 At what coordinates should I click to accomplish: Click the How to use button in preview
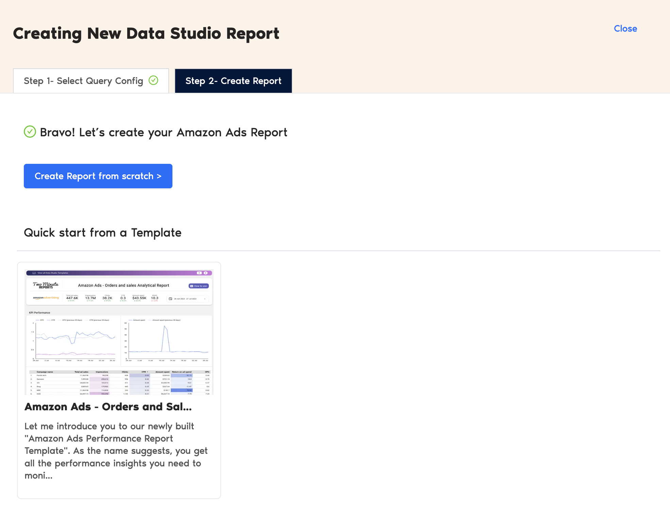pyautogui.click(x=199, y=286)
